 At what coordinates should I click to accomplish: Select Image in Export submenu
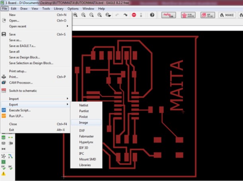pos(86,123)
